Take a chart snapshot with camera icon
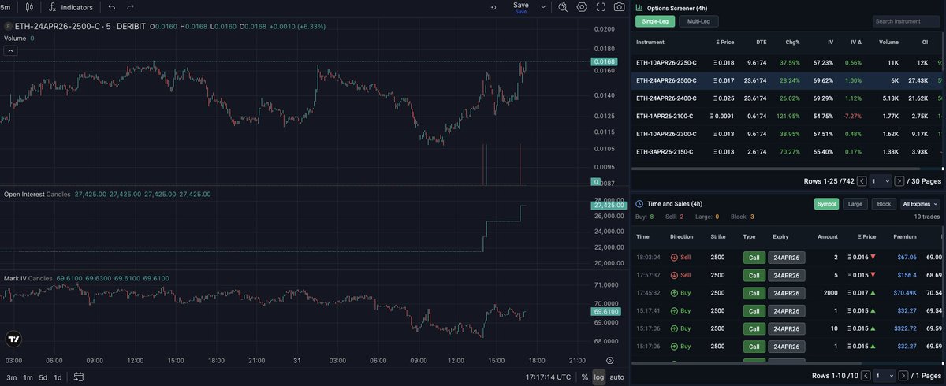Screen dimensions: 946x386 620,7
